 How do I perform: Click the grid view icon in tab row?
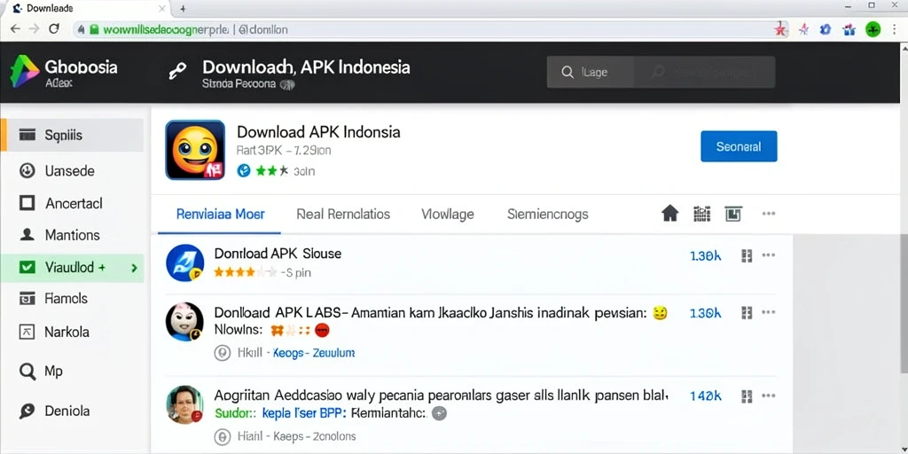click(x=701, y=214)
